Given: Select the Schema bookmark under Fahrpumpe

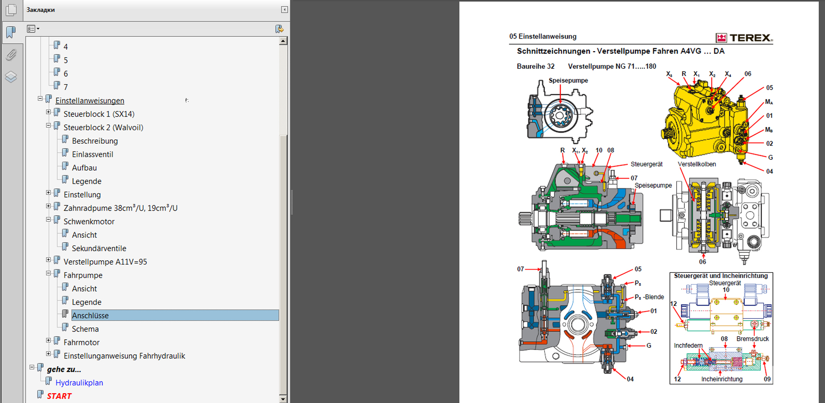Looking at the screenshot, I should (85, 329).
